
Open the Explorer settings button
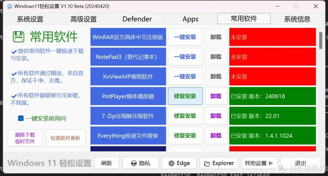[219, 163]
